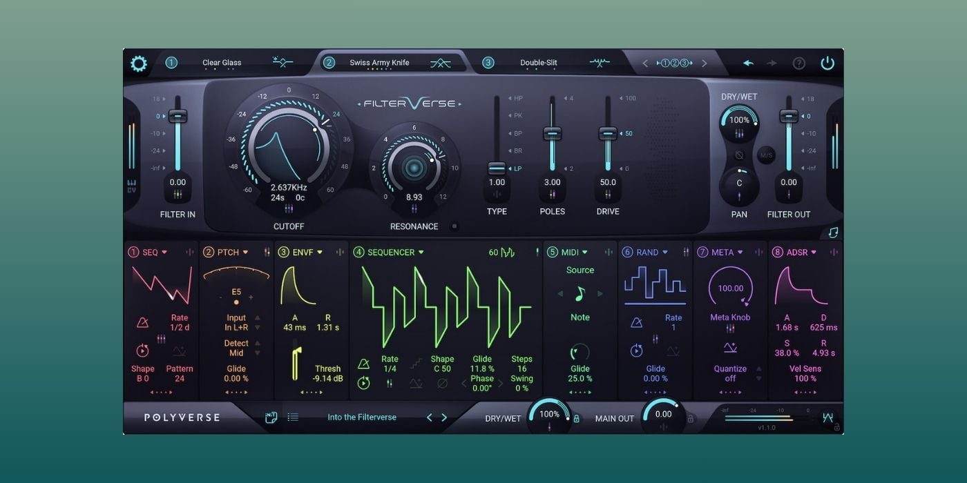Open the MIDI module type dropdown

coord(584,253)
